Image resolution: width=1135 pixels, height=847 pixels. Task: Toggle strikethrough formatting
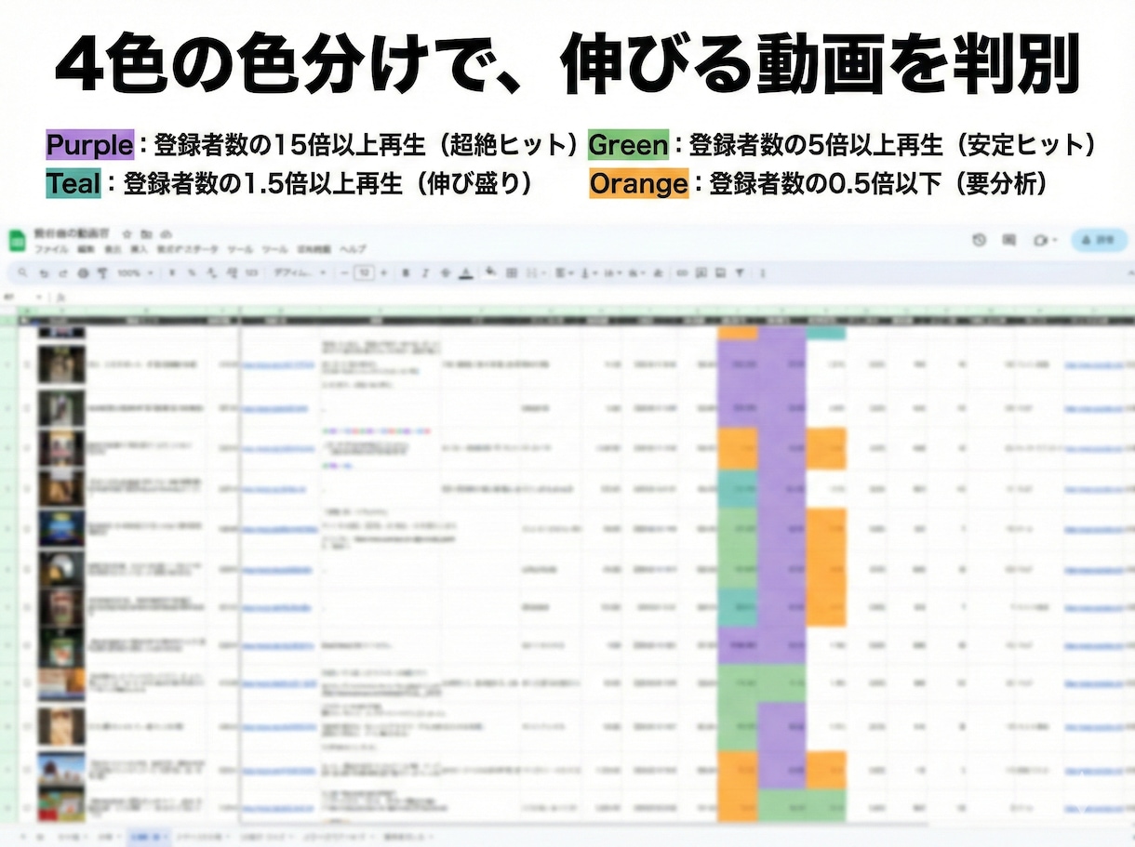(445, 272)
